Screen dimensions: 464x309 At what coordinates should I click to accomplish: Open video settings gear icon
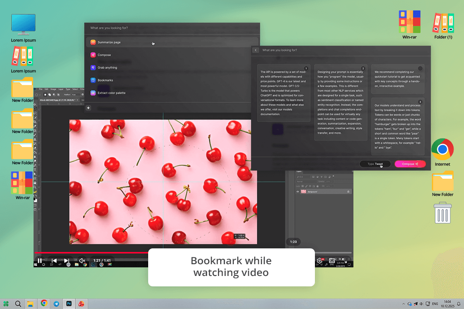[319, 261]
